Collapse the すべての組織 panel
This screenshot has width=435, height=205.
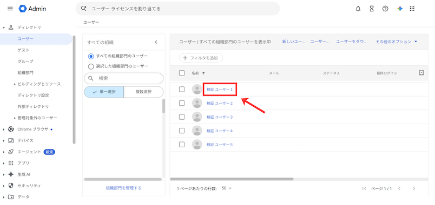pyautogui.click(x=156, y=42)
